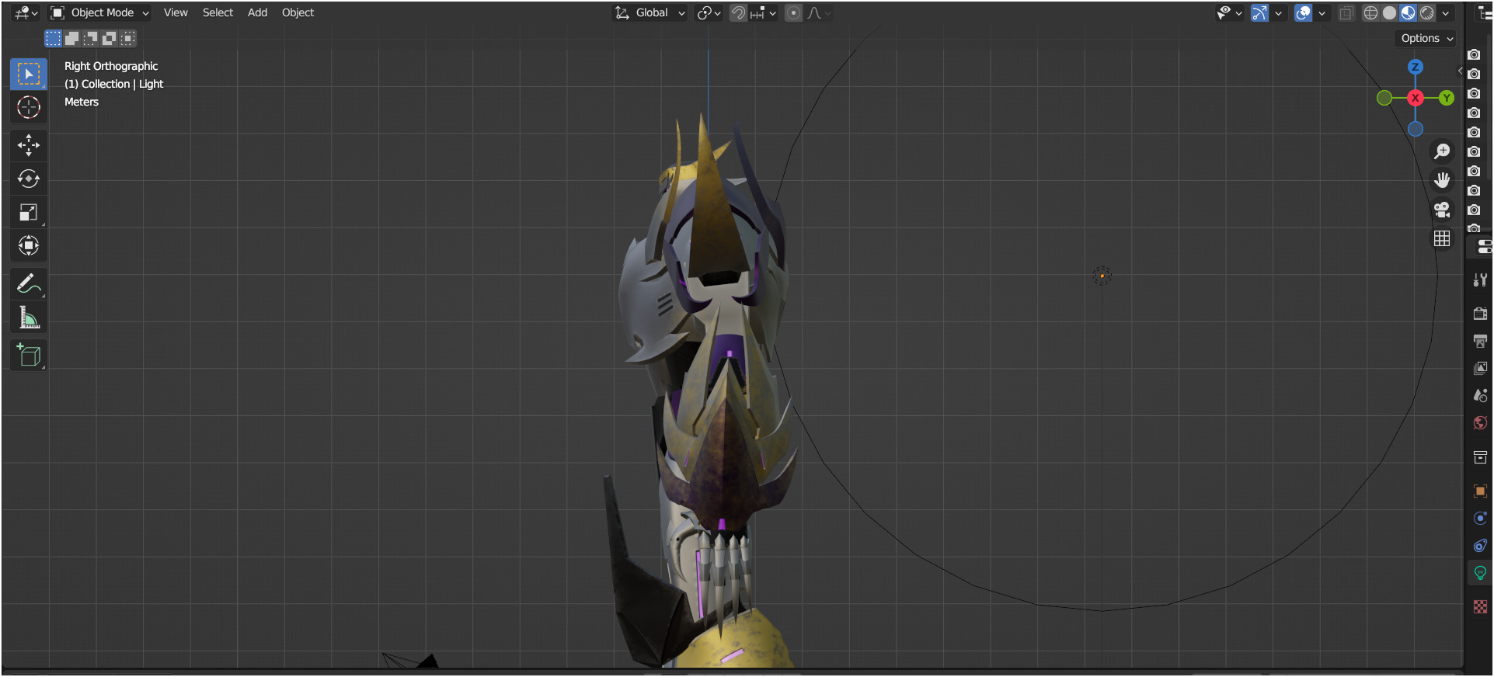Open object visibility and selectability dropdown
The image size is (1494, 677).
(x=1229, y=12)
